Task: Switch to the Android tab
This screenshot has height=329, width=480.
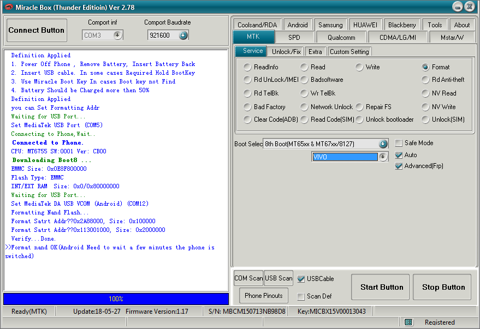Action: [298, 25]
